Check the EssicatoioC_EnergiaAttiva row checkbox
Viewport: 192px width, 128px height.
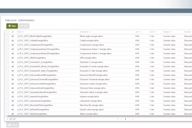point(8,62)
